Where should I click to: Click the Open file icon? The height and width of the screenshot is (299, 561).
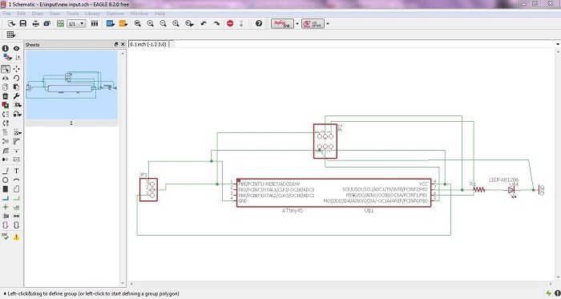[x=11, y=23]
